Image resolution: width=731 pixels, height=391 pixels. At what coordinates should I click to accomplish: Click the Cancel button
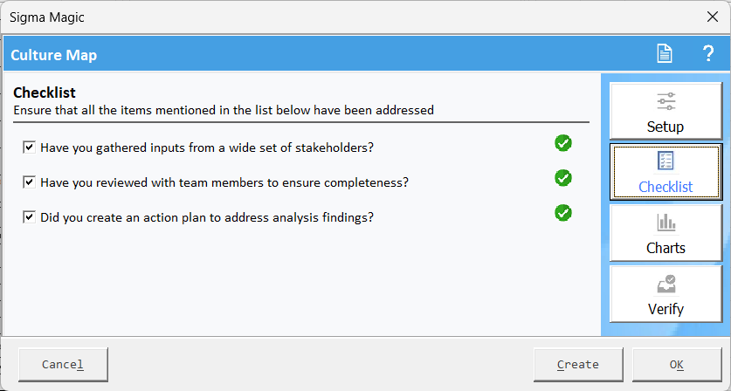[63, 365]
